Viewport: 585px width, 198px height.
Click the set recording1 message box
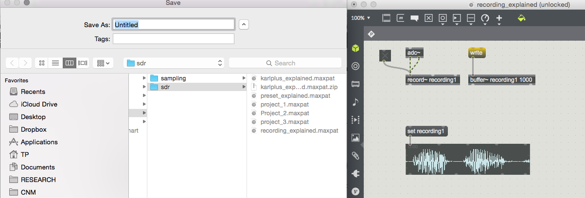[x=426, y=131]
